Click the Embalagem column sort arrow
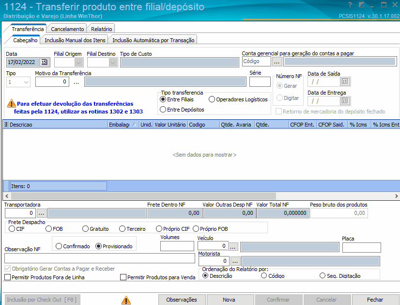 point(135,124)
